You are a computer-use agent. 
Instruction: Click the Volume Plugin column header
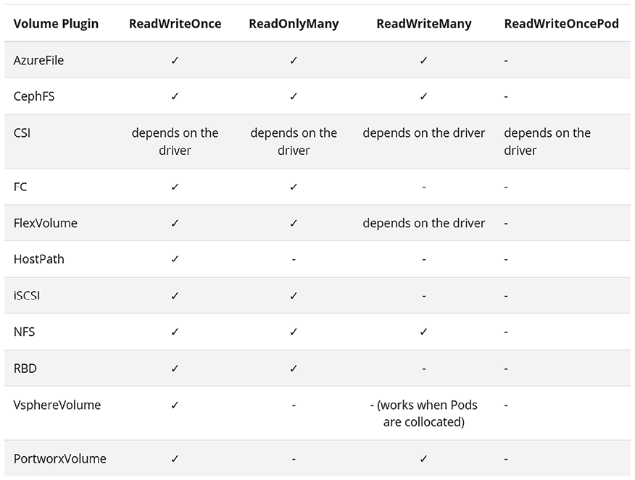(x=56, y=24)
